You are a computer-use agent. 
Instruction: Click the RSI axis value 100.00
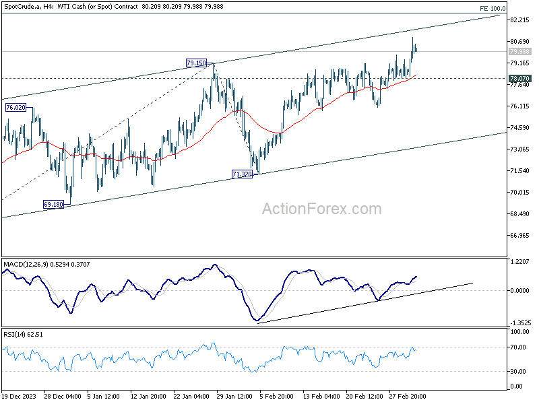[519, 332]
